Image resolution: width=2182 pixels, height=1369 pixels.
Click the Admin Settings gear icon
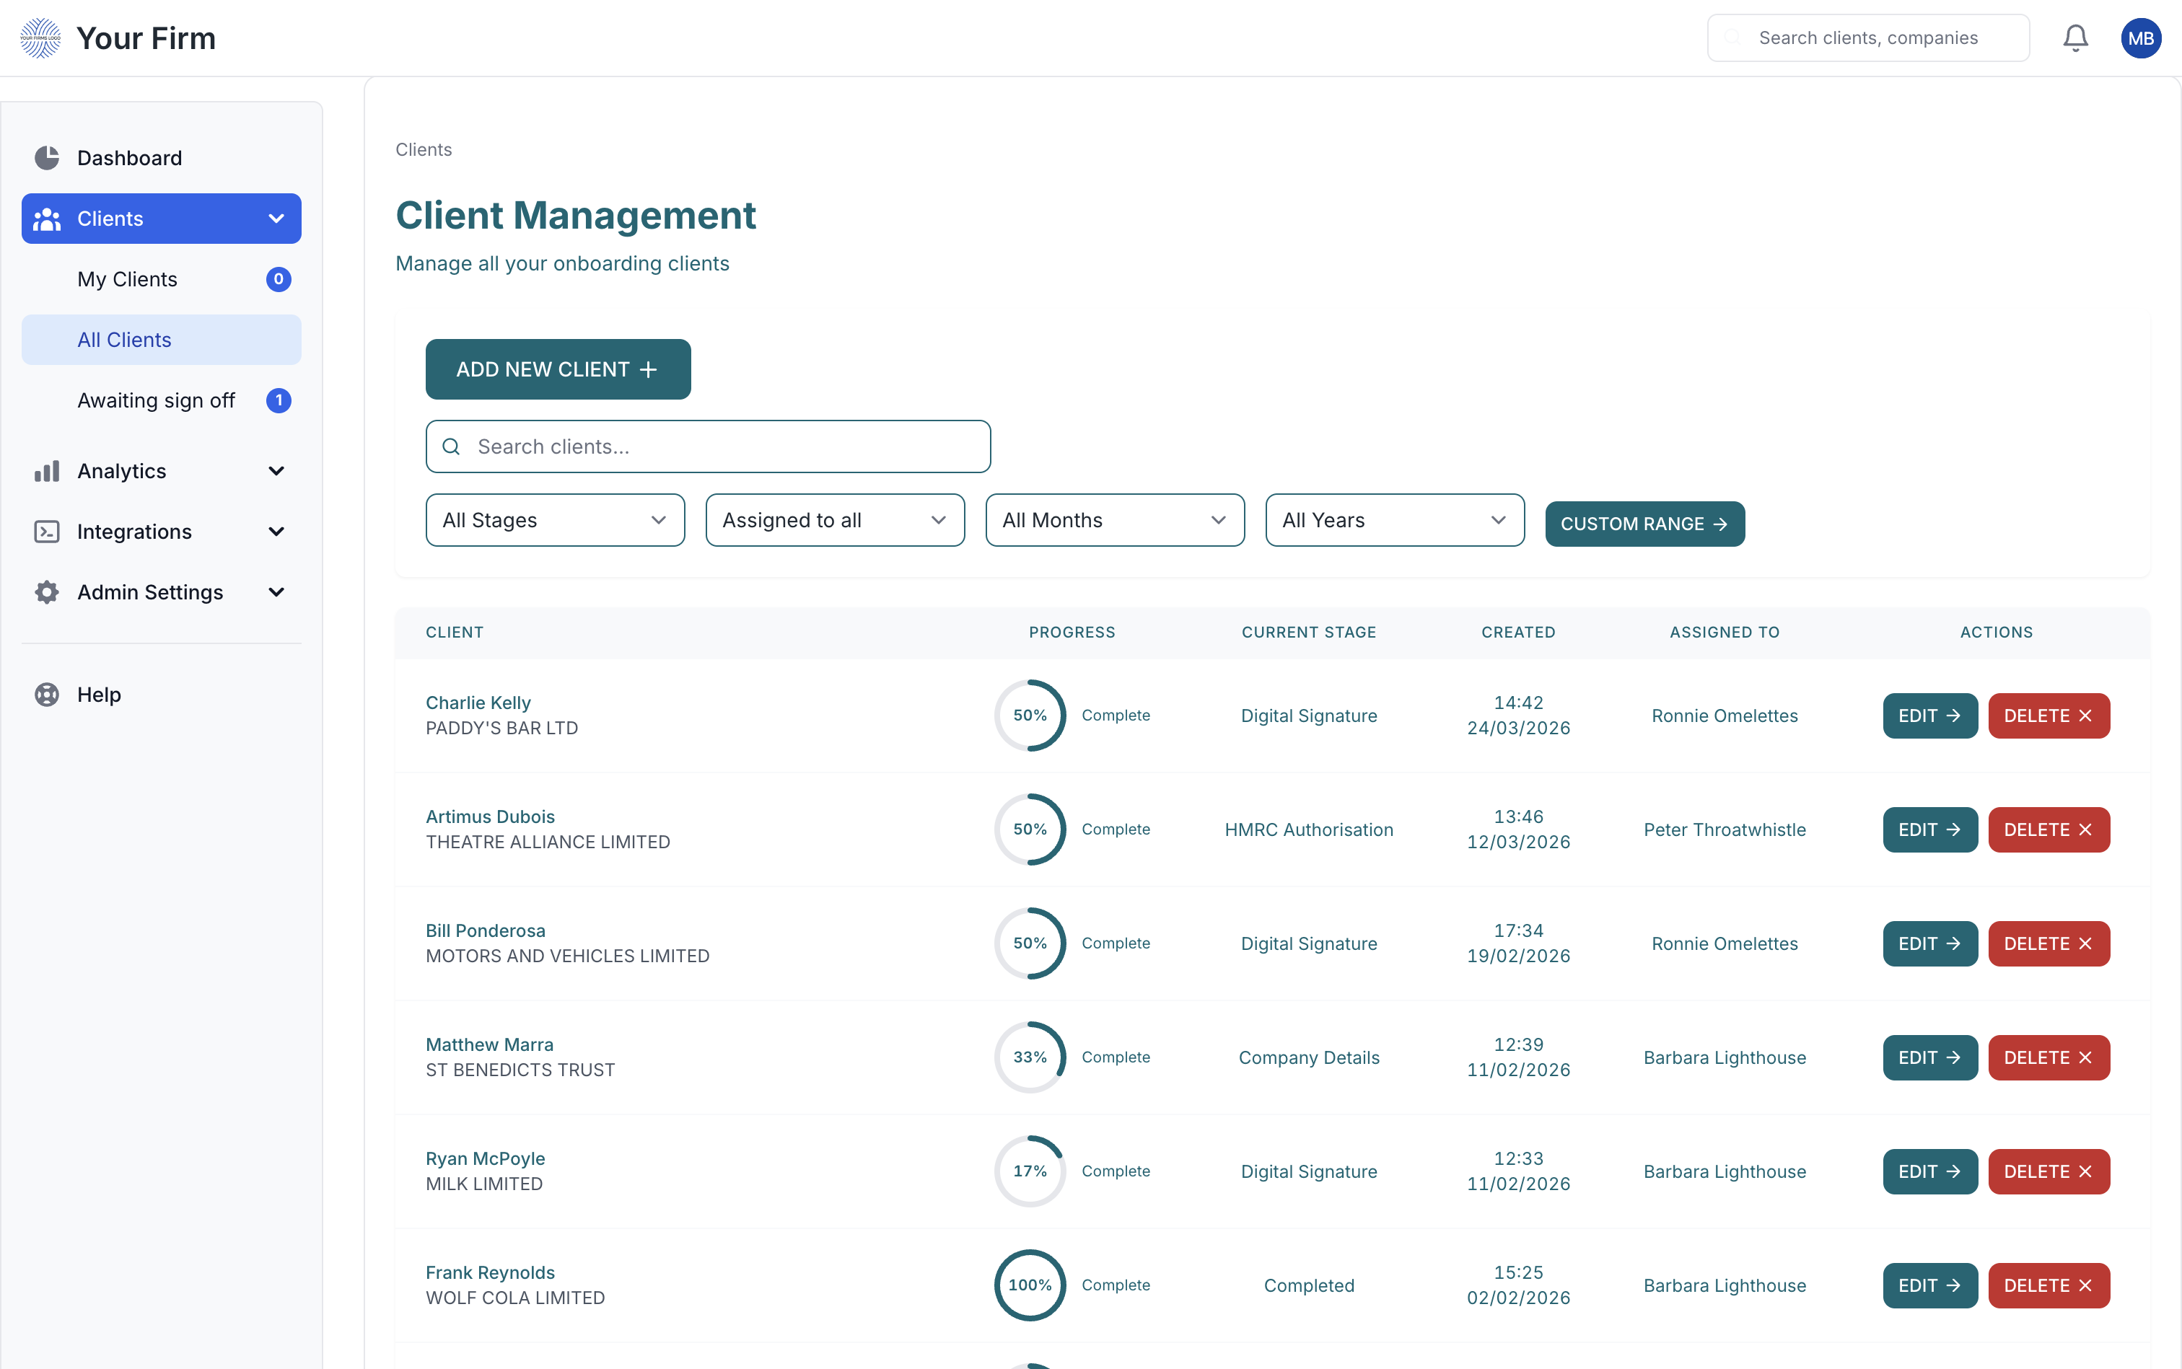pyautogui.click(x=47, y=592)
